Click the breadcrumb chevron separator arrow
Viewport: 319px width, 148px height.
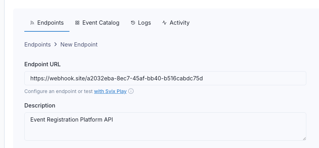coord(56,44)
